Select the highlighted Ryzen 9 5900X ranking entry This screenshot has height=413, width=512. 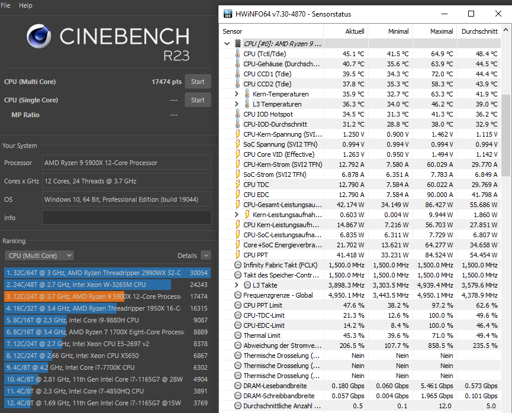107,296
